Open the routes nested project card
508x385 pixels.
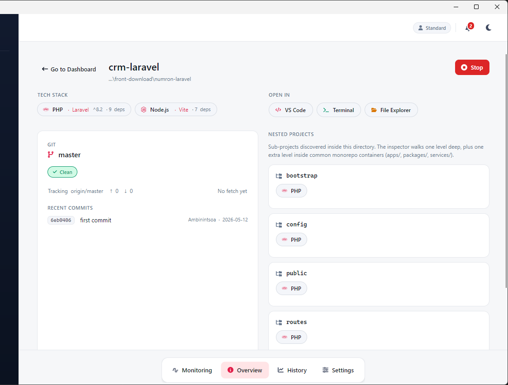pyautogui.click(x=379, y=331)
